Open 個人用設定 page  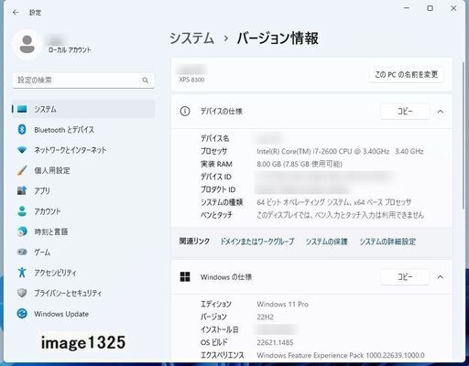[83, 170]
